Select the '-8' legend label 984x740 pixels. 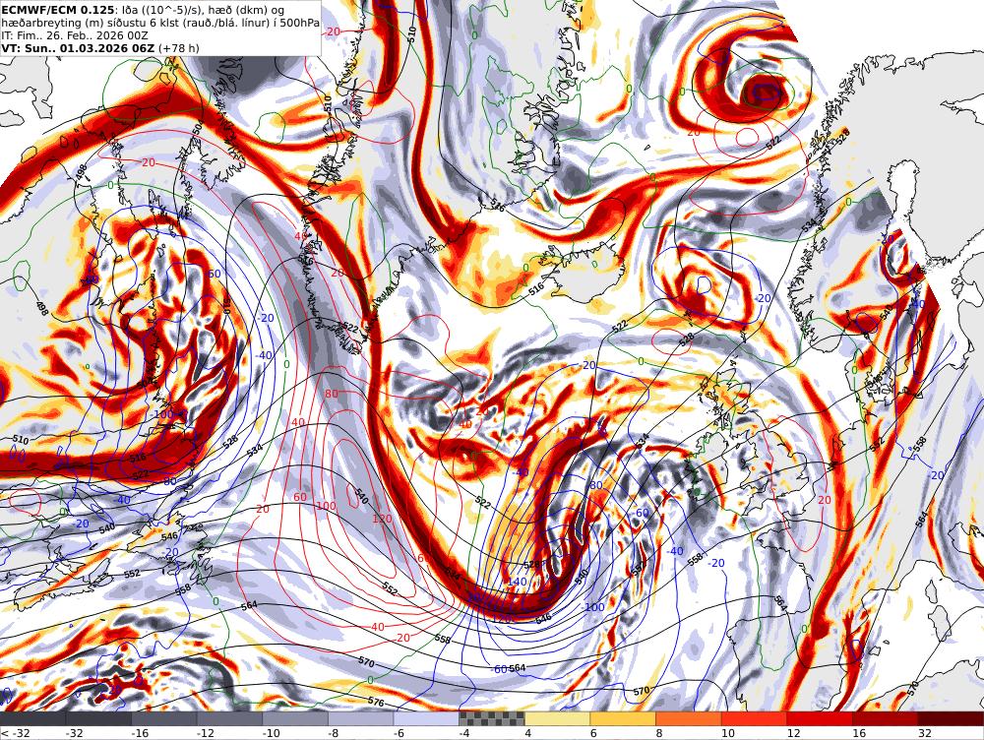tap(334, 733)
